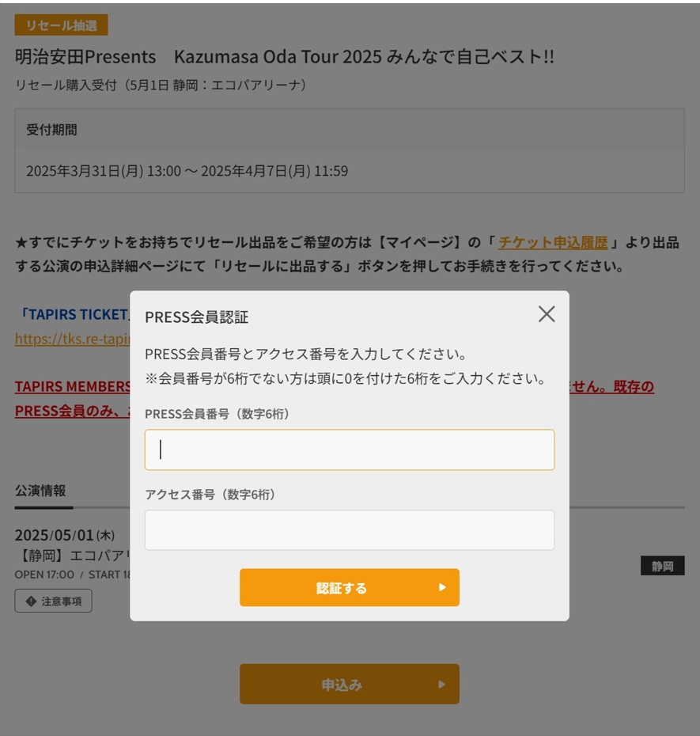Click the アクセス番号（数字6桁） field label

point(210,495)
